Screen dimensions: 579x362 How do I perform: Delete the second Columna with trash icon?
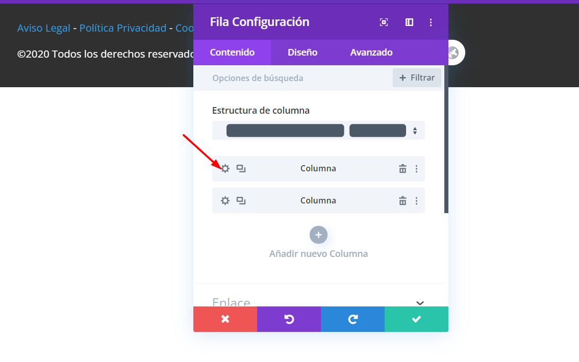[402, 201]
